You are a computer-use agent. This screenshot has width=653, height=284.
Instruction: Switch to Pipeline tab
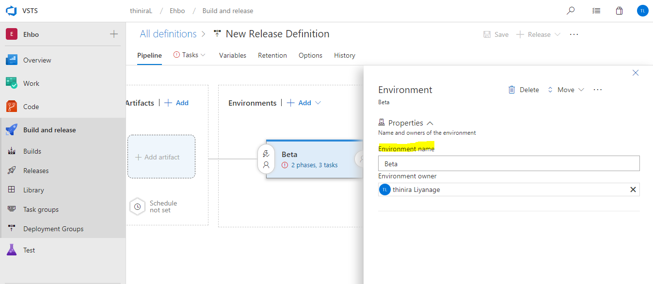[x=149, y=55]
